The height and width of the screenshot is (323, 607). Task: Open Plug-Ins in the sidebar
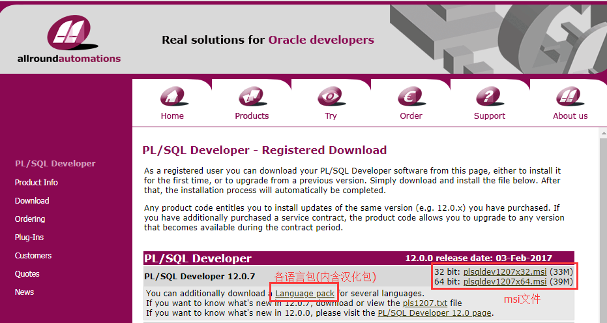click(x=29, y=238)
